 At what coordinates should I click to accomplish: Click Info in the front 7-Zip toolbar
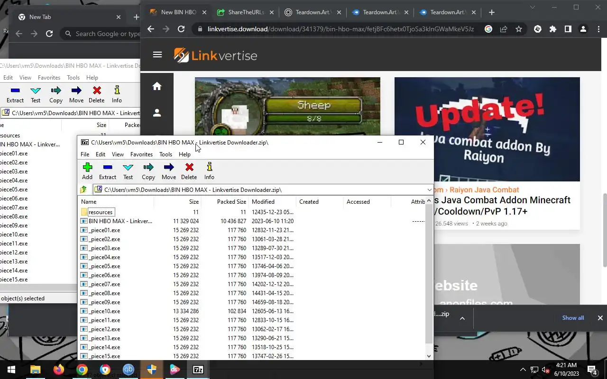tap(209, 171)
